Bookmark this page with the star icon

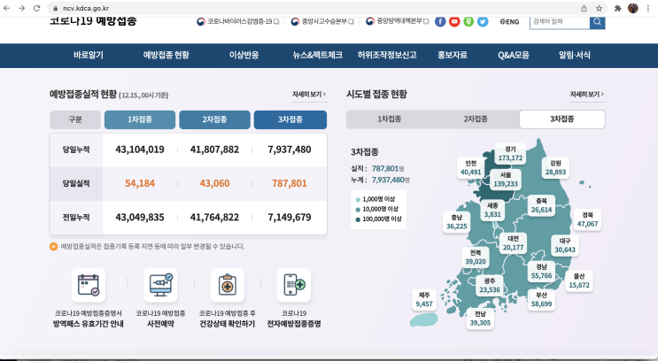(x=599, y=8)
